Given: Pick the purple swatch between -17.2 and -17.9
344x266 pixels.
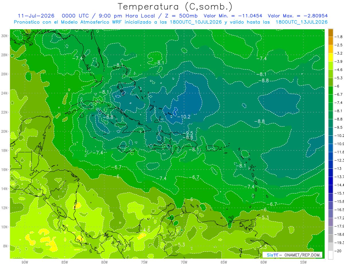Looking at the screenshot, I should (x=331, y=222).
